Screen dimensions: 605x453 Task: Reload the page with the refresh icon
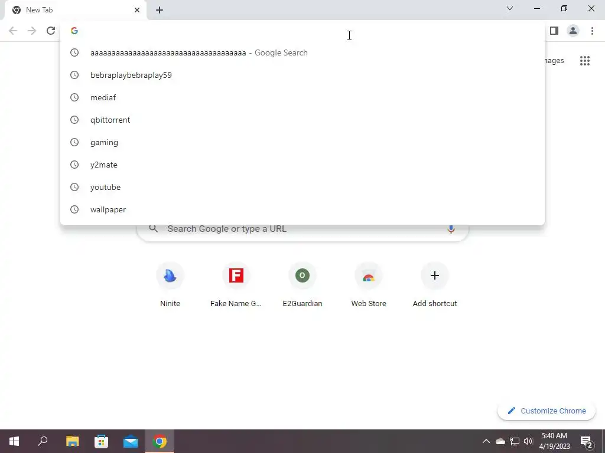click(x=51, y=31)
